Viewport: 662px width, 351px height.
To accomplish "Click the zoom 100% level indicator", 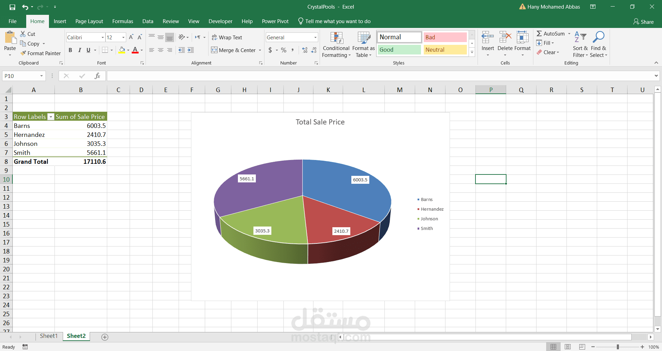I will click(x=653, y=347).
